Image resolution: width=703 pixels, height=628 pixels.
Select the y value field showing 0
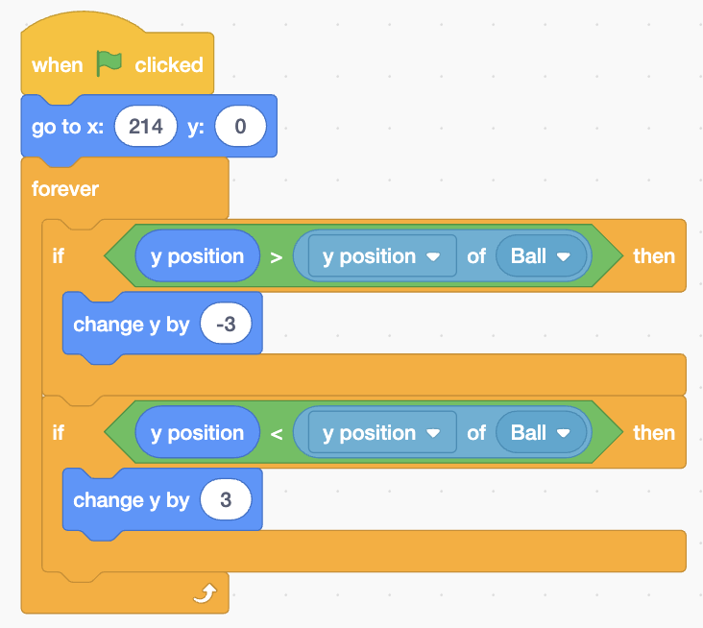pos(240,127)
